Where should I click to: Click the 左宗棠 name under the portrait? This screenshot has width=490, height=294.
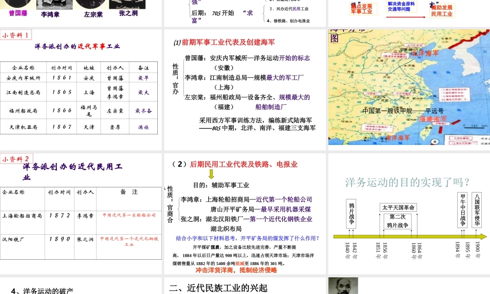(93, 14)
